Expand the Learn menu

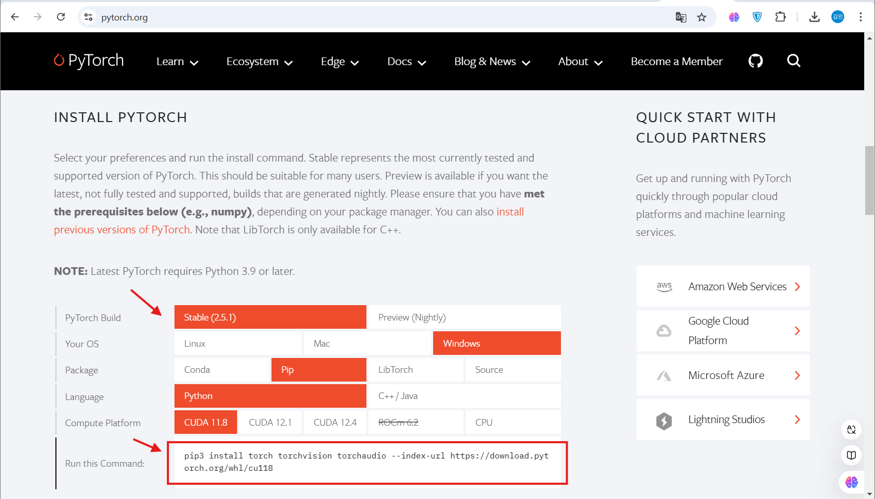coord(177,62)
